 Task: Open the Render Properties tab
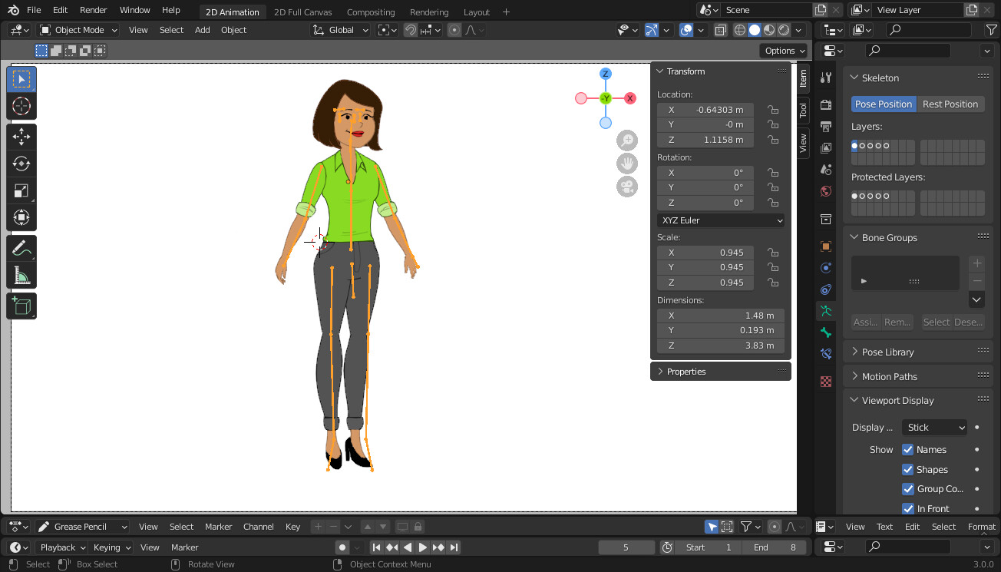tap(825, 105)
